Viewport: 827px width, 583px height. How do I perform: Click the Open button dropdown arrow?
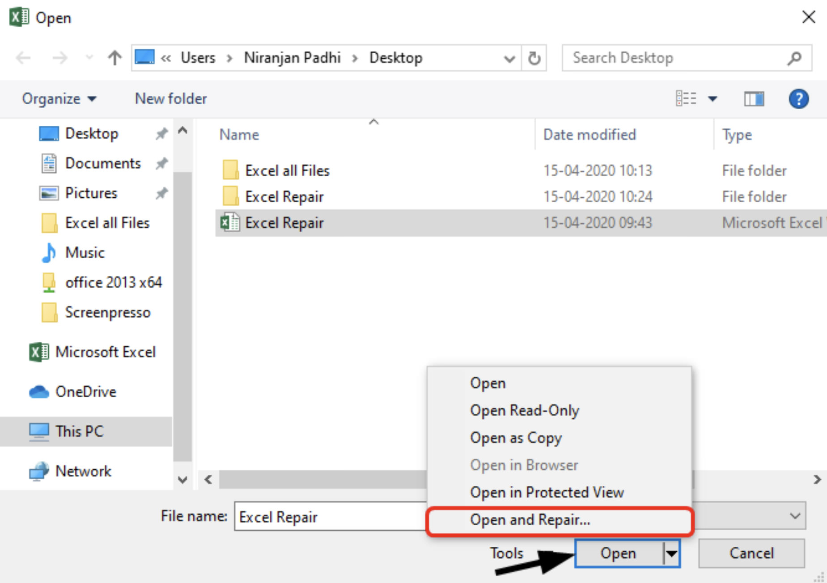pyautogui.click(x=671, y=553)
